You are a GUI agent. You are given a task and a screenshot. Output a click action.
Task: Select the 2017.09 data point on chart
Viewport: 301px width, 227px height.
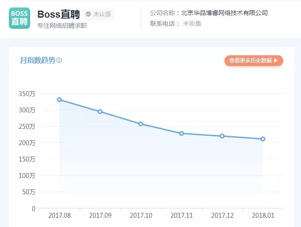click(100, 112)
